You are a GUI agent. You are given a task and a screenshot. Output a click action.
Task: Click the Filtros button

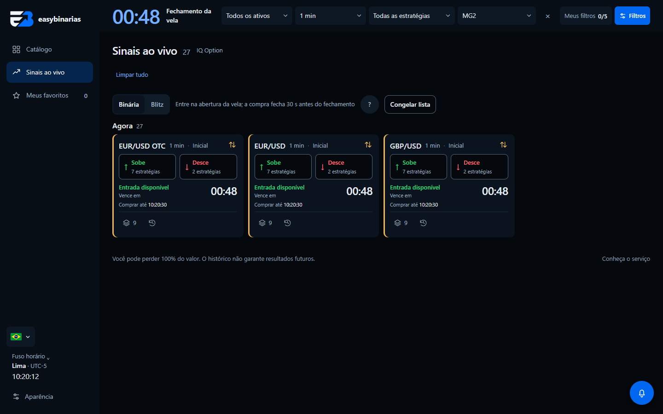click(x=632, y=16)
